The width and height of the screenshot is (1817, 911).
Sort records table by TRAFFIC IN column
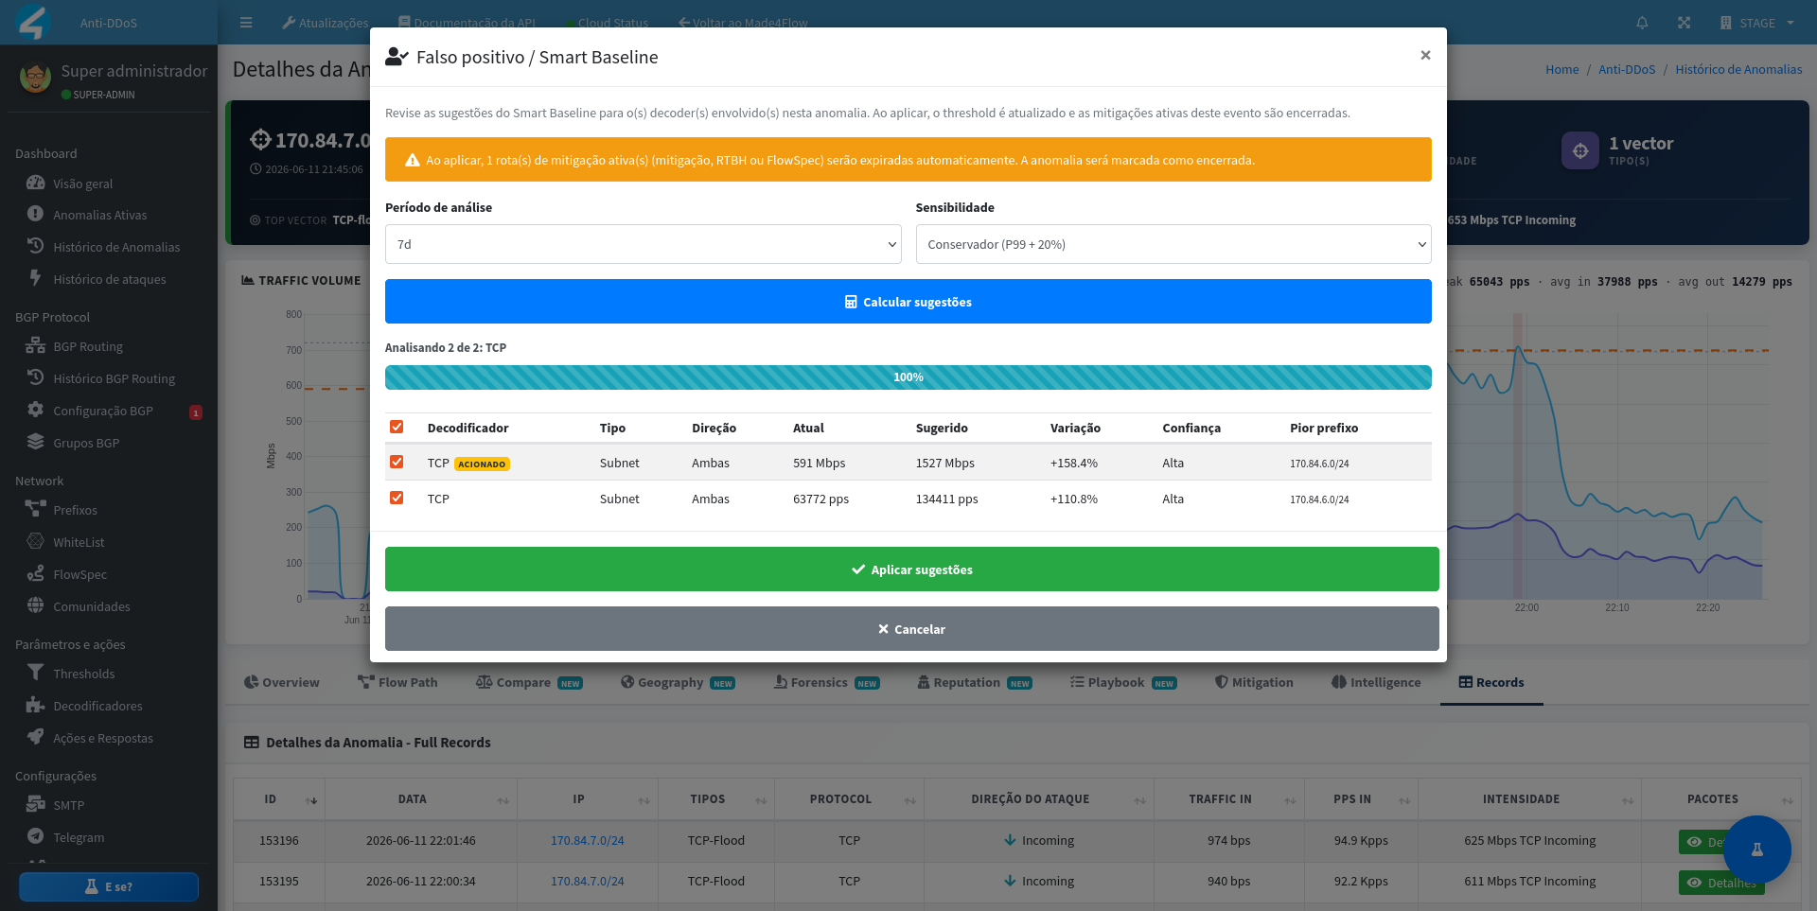[x=1229, y=799]
